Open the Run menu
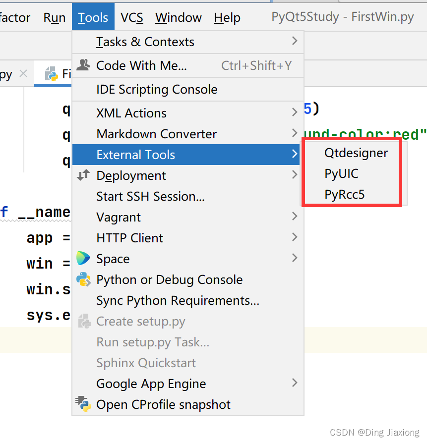 [55, 17]
